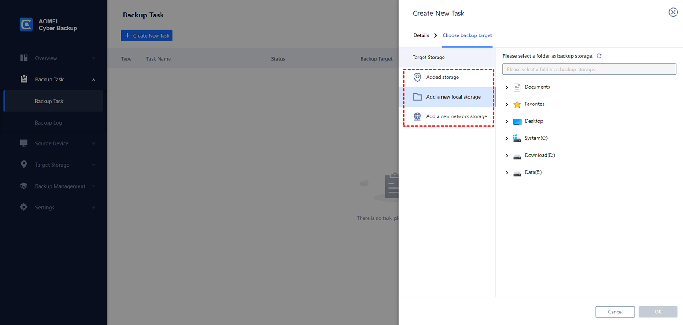Image resolution: width=683 pixels, height=325 pixels.
Task: Collapse the Backup Task sidebar section
Action: click(x=93, y=80)
